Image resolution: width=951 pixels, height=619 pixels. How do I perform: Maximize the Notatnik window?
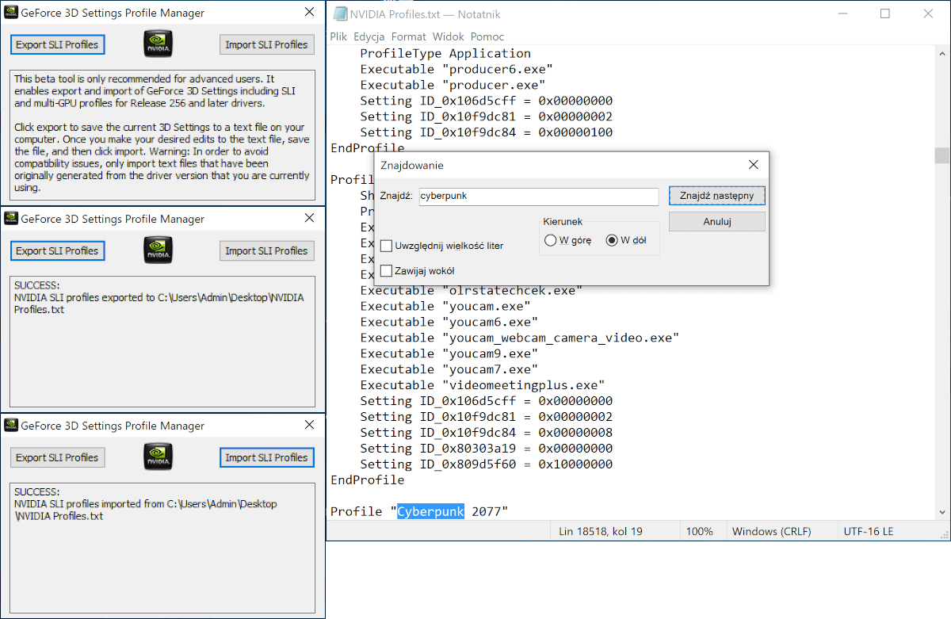pos(885,13)
